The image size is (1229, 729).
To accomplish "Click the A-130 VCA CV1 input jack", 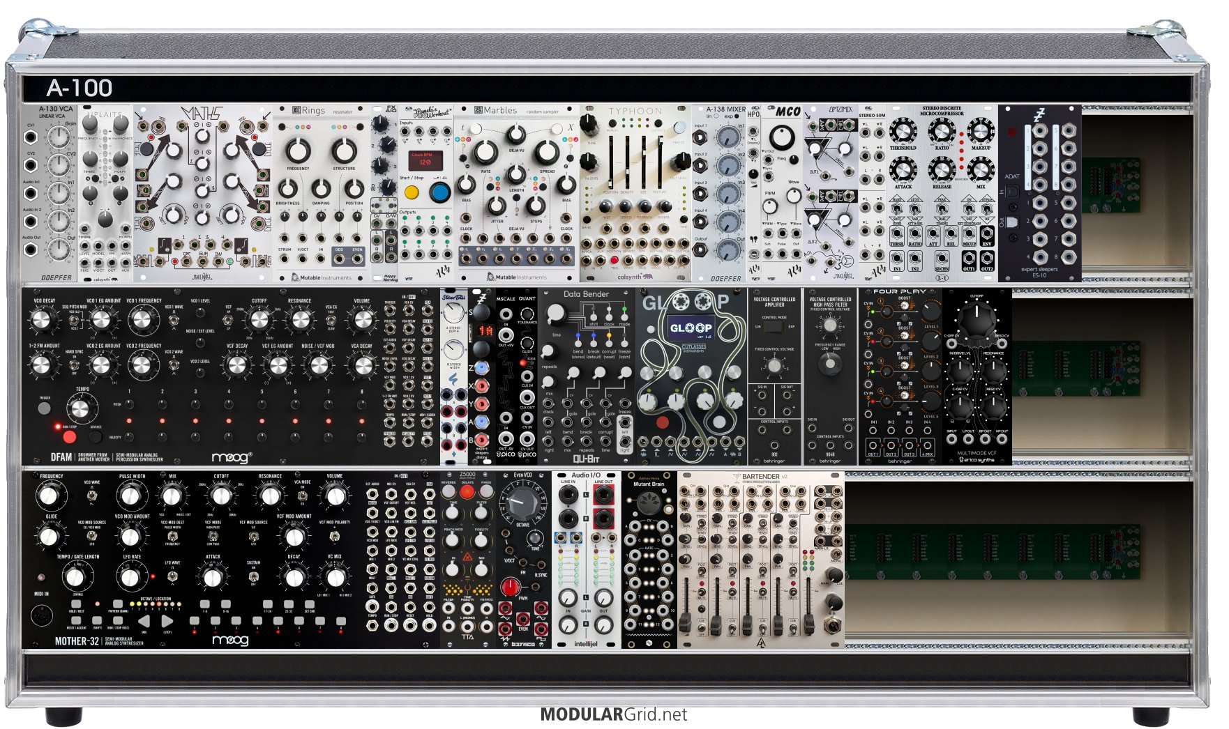I will pyautogui.click(x=31, y=138).
